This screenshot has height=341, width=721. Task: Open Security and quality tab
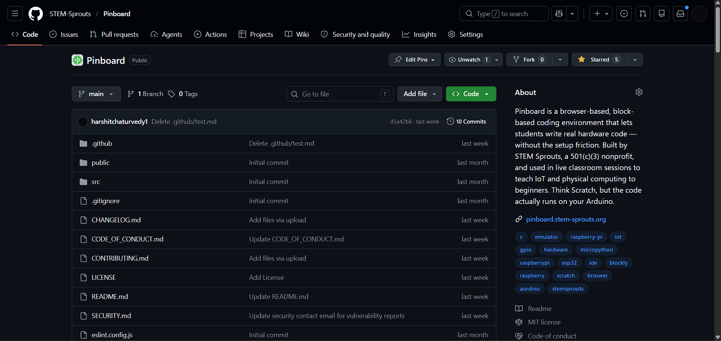click(x=355, y=35)
